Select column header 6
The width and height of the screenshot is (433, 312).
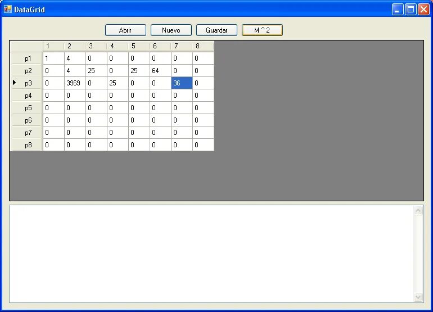160,46
